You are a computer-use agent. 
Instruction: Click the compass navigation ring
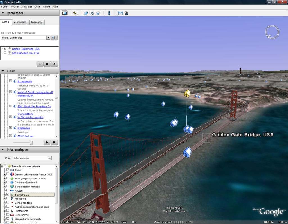coord(272,32)
